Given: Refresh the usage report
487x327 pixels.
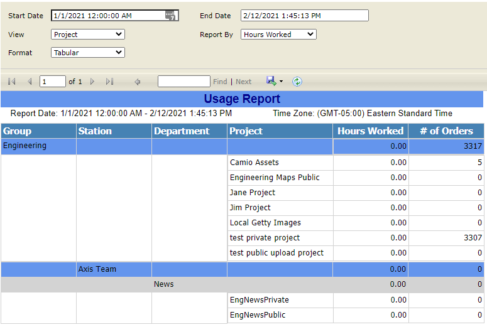Looking at the screenshot, I should click(297, 82).
